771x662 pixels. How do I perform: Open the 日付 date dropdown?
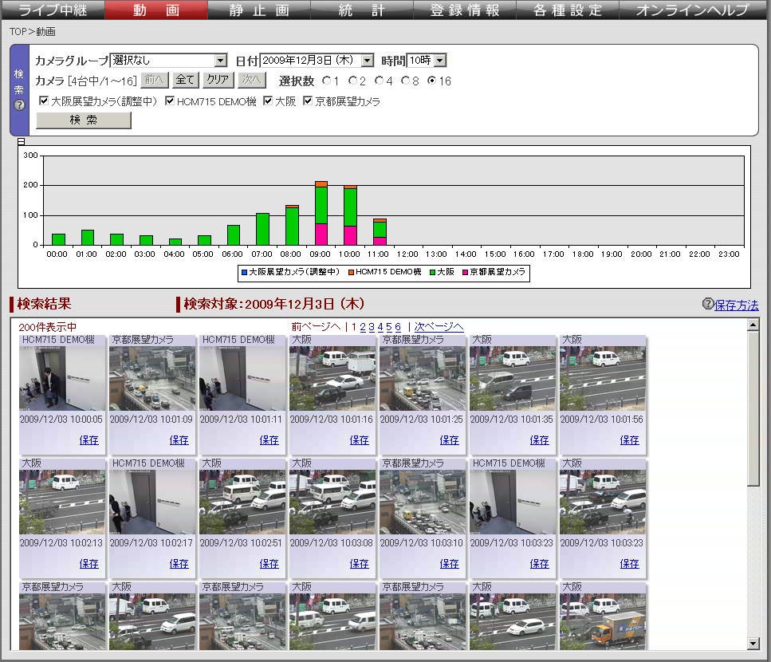(x=317, y=61)
